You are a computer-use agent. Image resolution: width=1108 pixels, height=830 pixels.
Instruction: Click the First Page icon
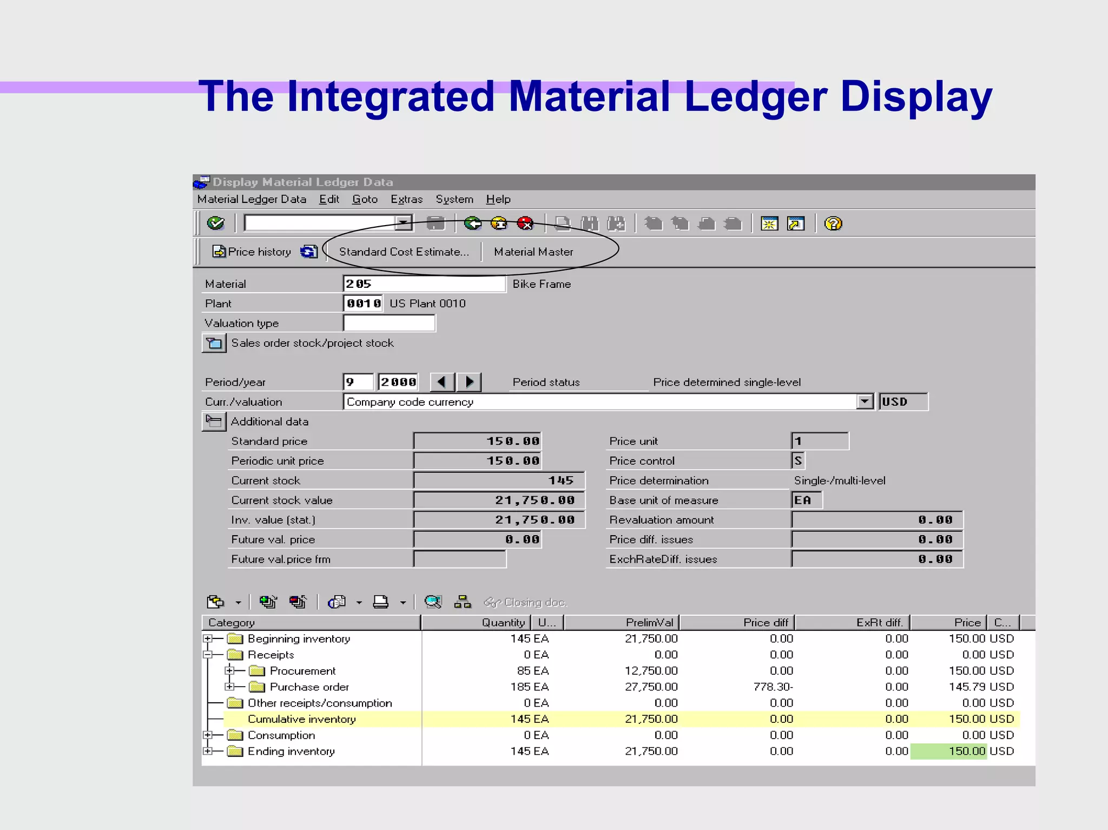point(654,223)
